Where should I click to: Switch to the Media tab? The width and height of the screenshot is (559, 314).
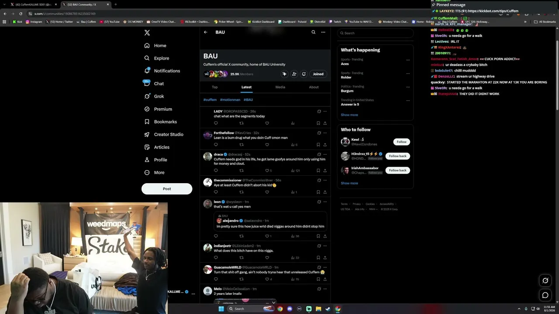(x=280, y=87)
